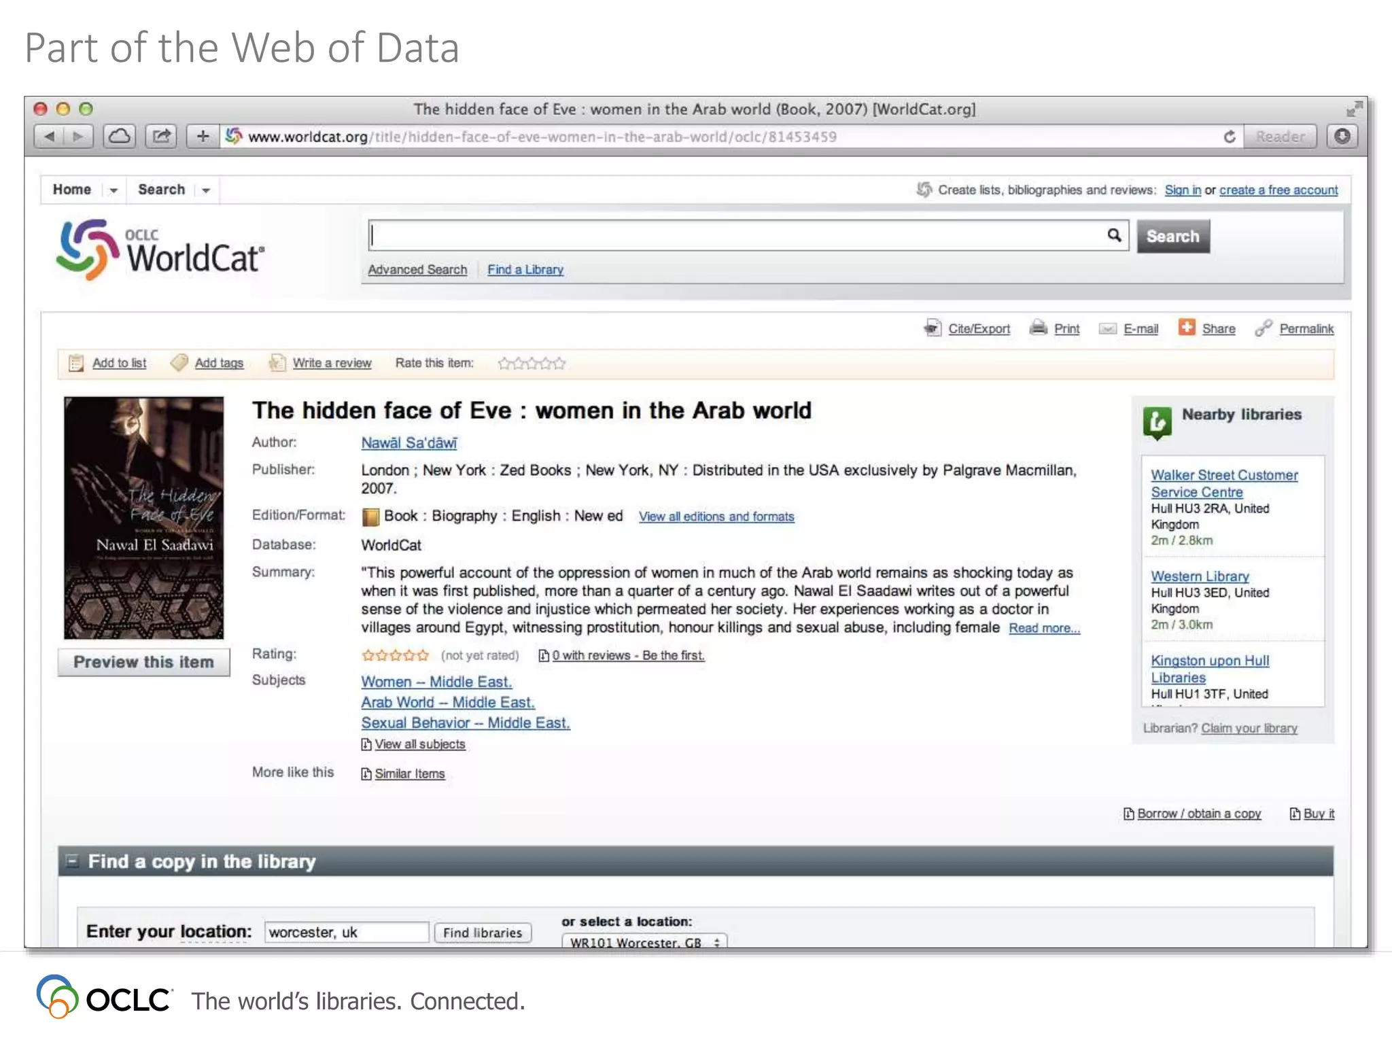Click the icon beside Buy it
Screen dimensions: 1392x1044
click(x=1295, y=814)
